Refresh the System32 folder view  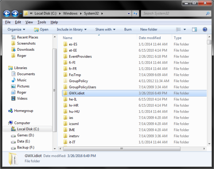click(x=135, y=14)
